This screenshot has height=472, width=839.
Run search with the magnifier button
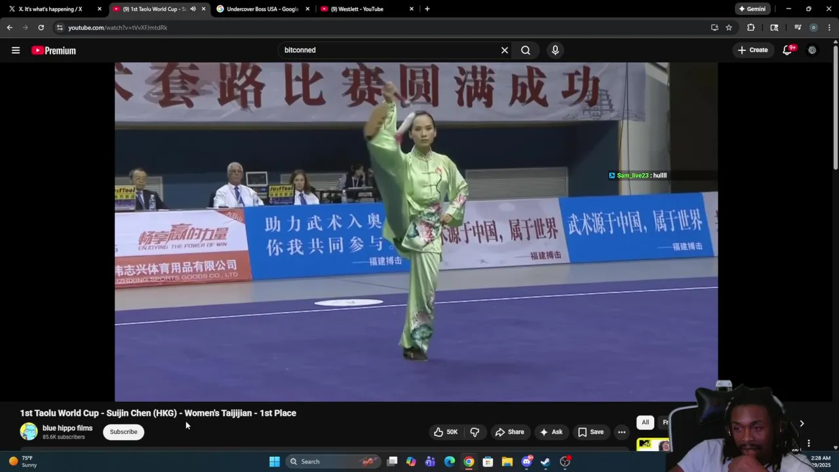point(526,50)
